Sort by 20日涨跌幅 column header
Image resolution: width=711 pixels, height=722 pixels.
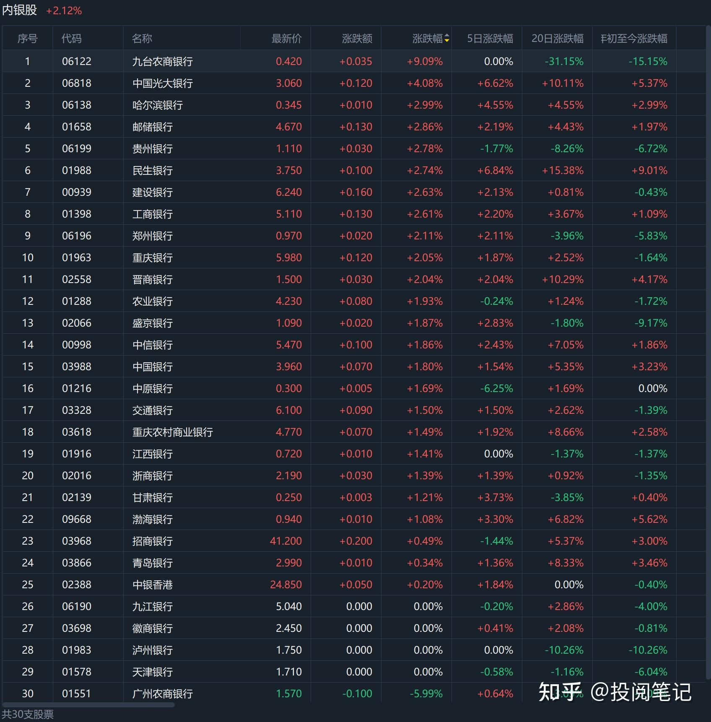coord(558,39)
